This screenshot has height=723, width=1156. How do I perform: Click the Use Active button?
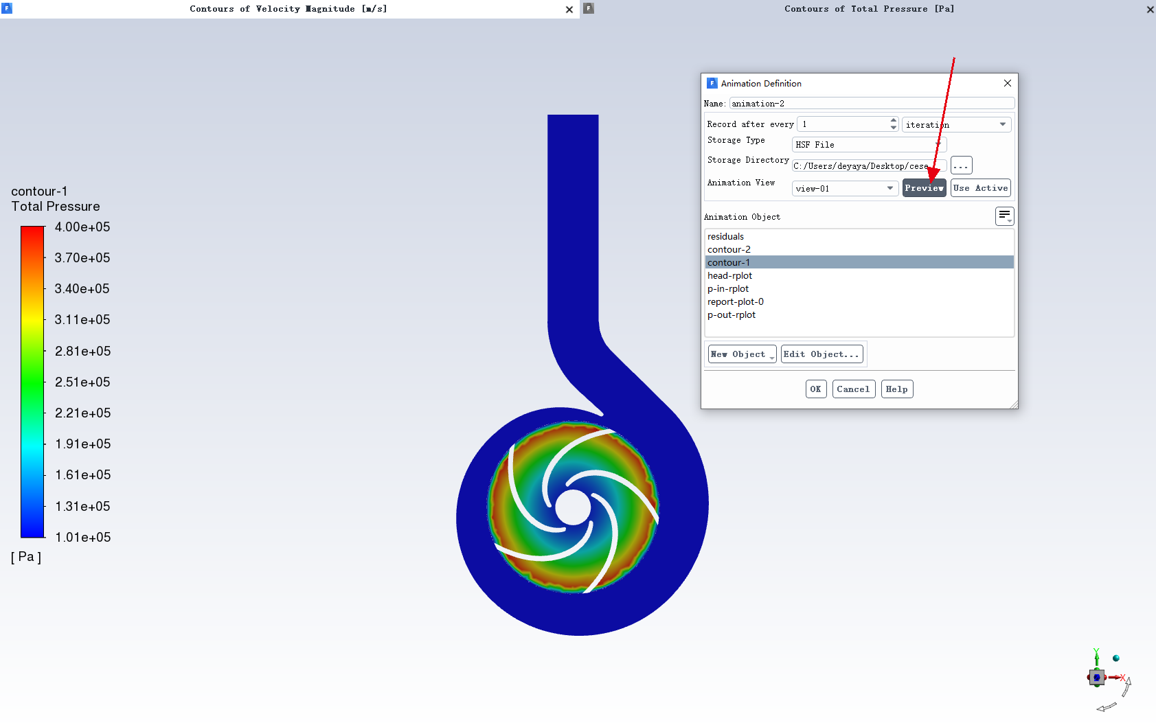(980, 188)
